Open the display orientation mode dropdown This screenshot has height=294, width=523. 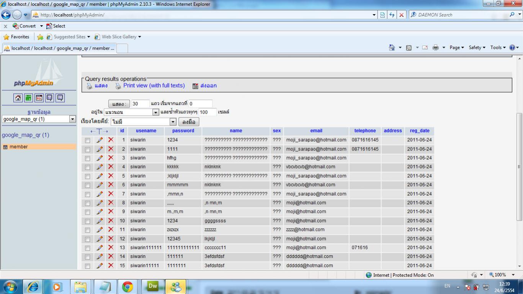155,112
